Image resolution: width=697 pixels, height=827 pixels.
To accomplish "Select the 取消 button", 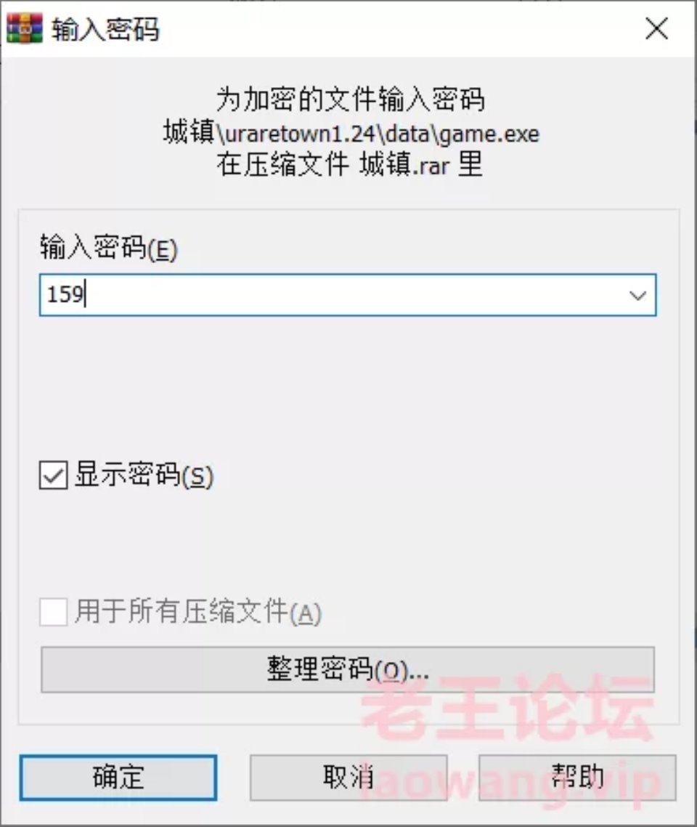I will coord(348,778).
